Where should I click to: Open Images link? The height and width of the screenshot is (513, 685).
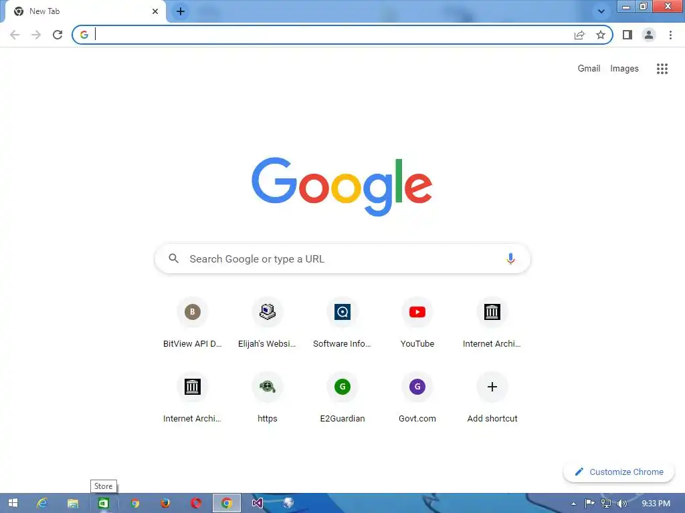[624, 69]
